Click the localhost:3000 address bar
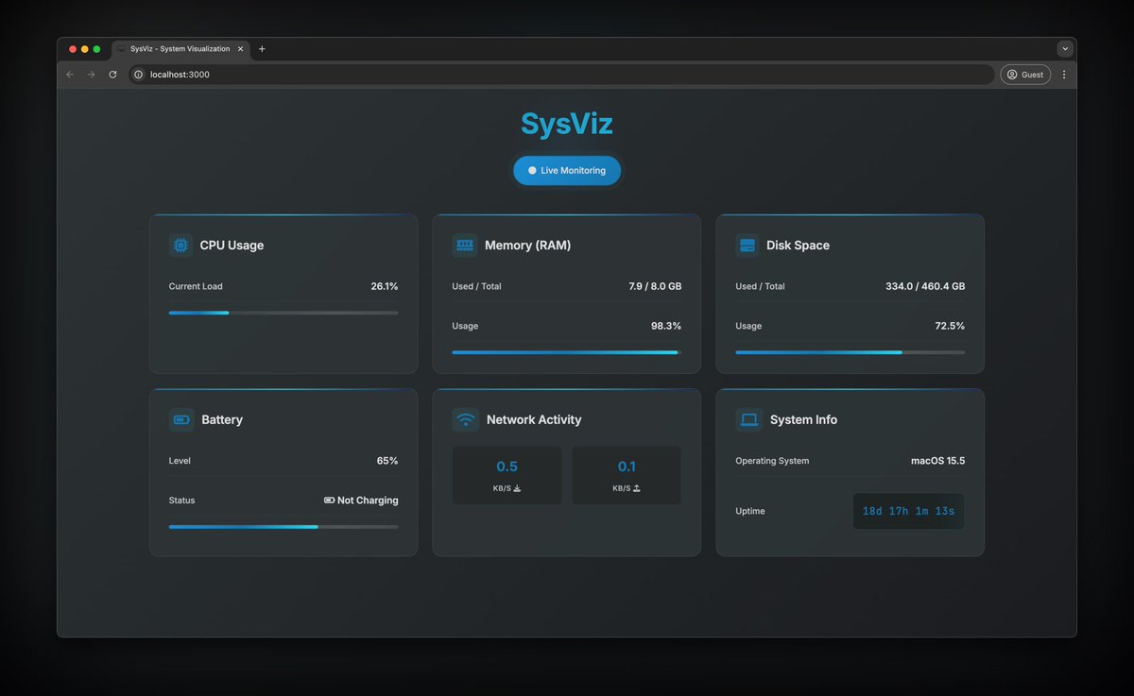Image resolution: width=1134 pixels, height=696 pixels. [x=562, y=75]
